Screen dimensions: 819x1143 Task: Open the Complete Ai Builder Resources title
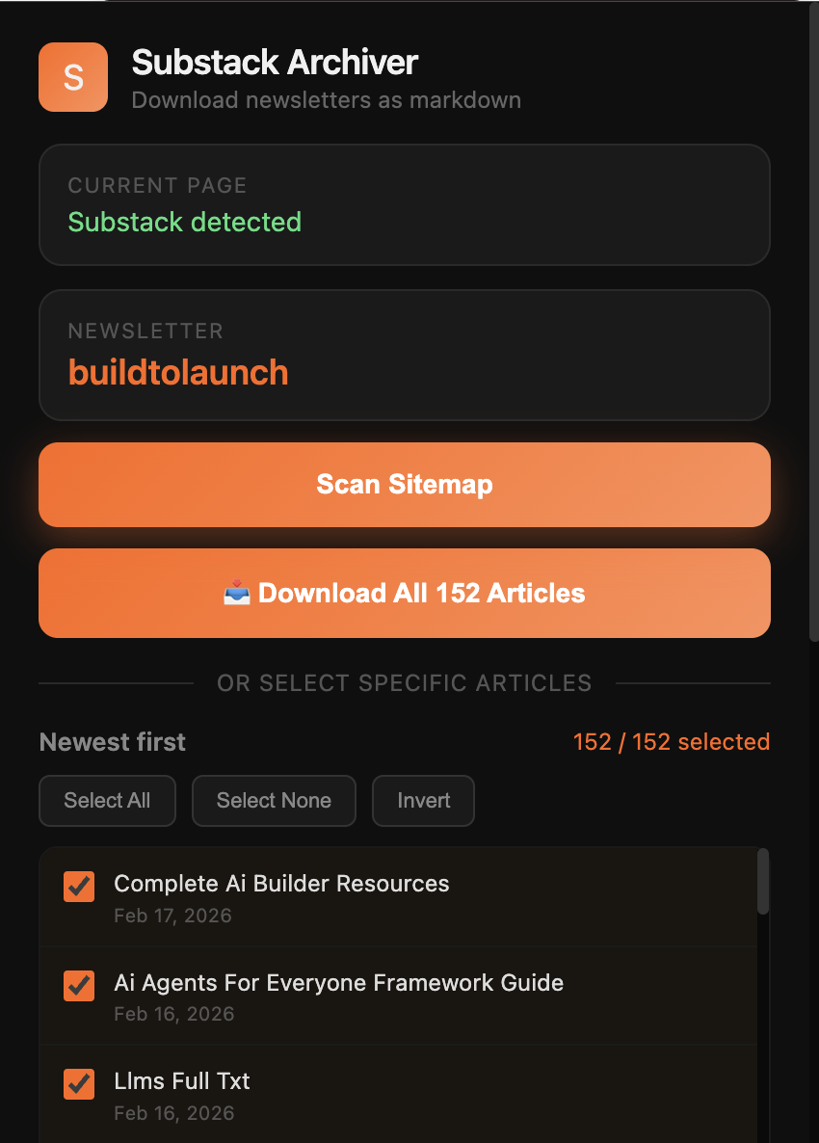(281, 884)
